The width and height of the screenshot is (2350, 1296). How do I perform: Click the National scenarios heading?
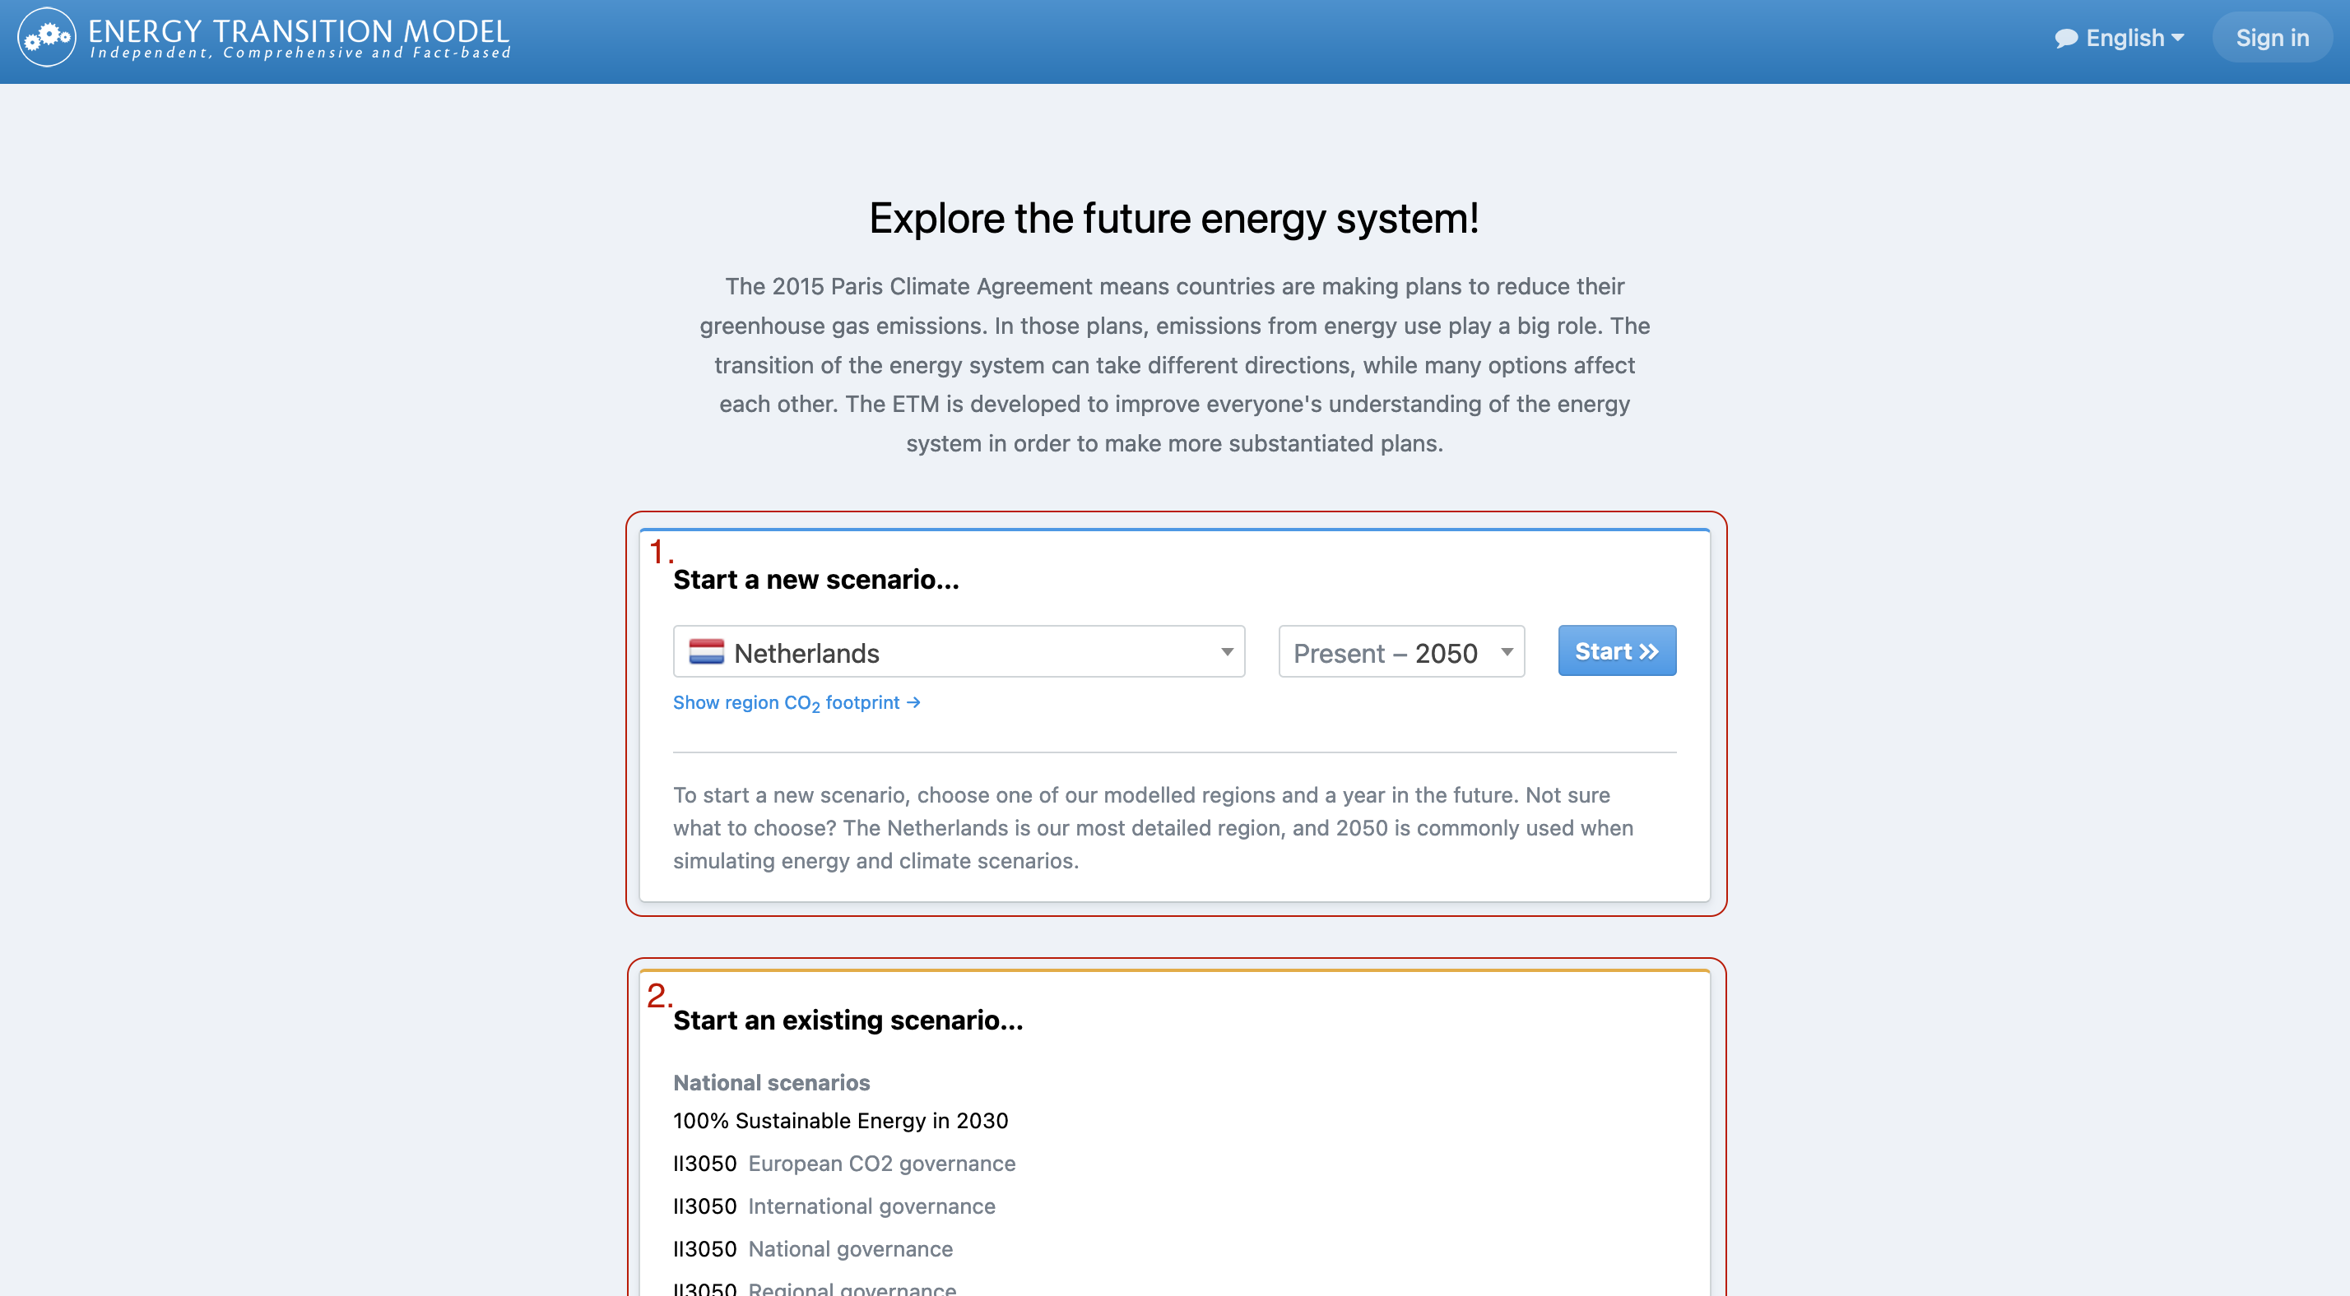click(x=772, y=1082)
